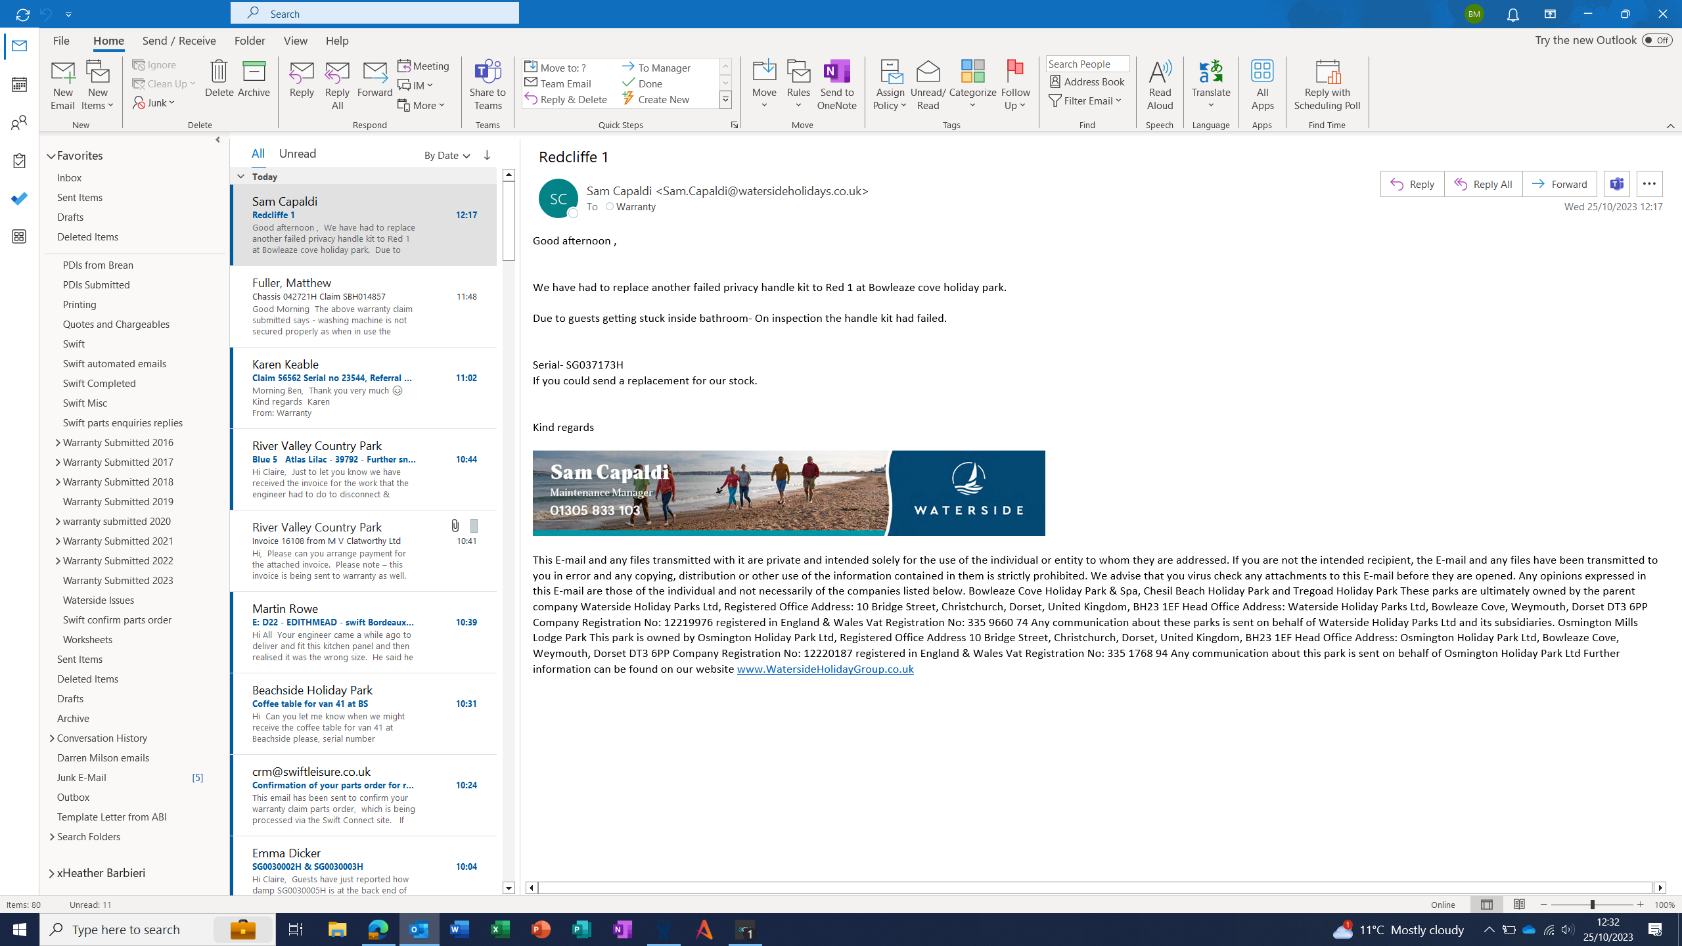Open Address Book
Screen dimensions: 1682x946
[1087, 81]
